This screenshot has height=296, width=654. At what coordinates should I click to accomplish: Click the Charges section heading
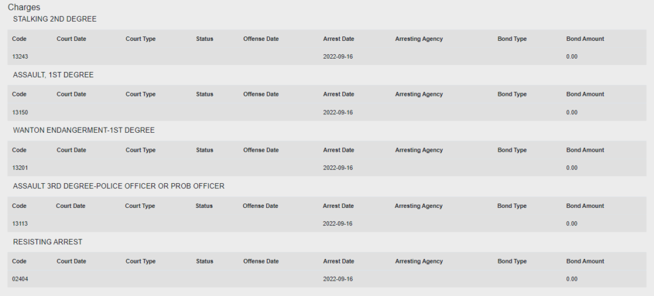tap(24, 7)
